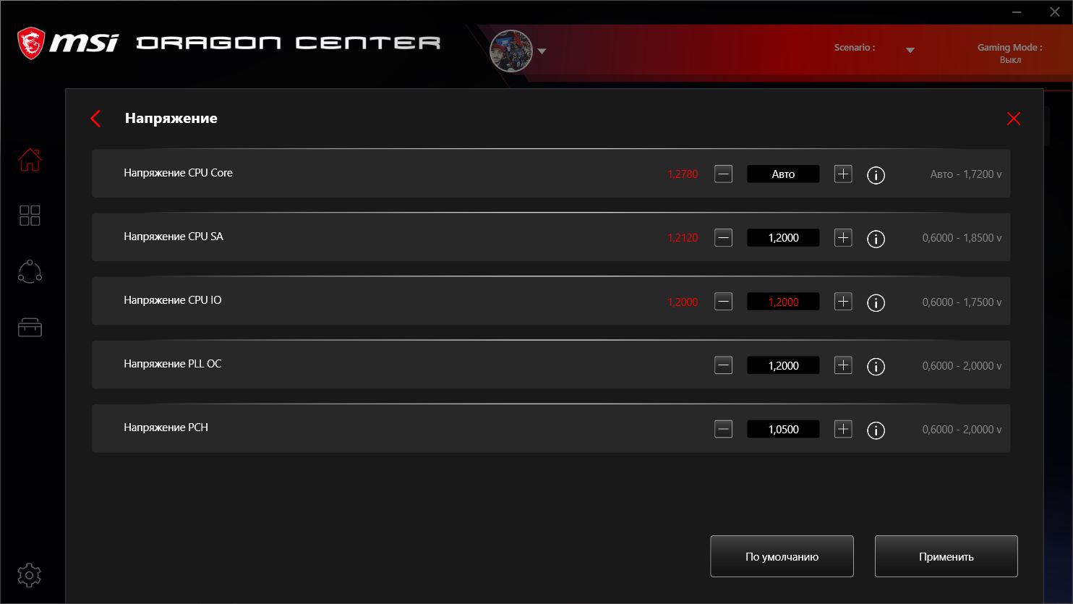Viewport: 1073px width, 604px height.
Task: Click the По умолчанию button
Action: [x=782, y=556]
